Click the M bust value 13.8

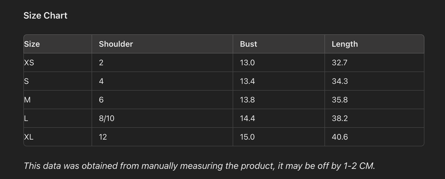click(247, 100)
